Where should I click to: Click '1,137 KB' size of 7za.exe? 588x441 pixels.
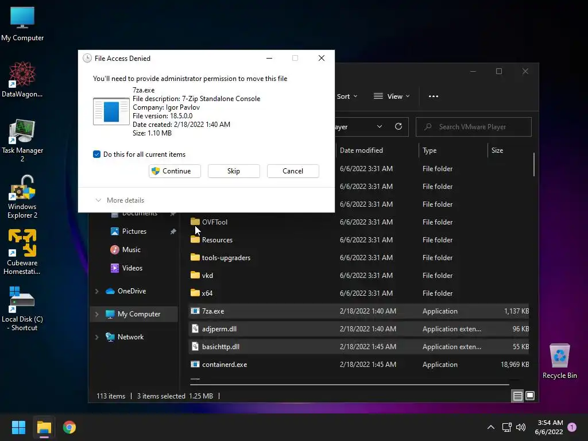516,311
